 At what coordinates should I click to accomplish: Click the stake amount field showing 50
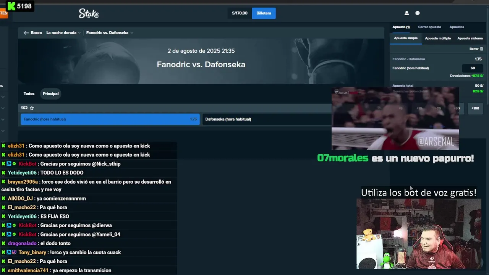click(473, 68)
